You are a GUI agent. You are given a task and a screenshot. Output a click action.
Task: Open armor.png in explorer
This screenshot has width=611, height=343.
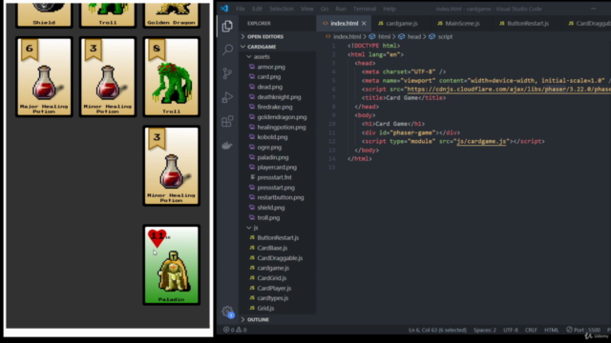coord(271,67)
